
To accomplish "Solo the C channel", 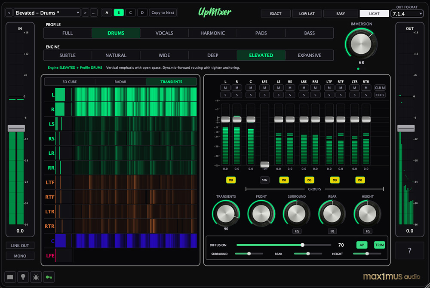I will click(251, 95).
